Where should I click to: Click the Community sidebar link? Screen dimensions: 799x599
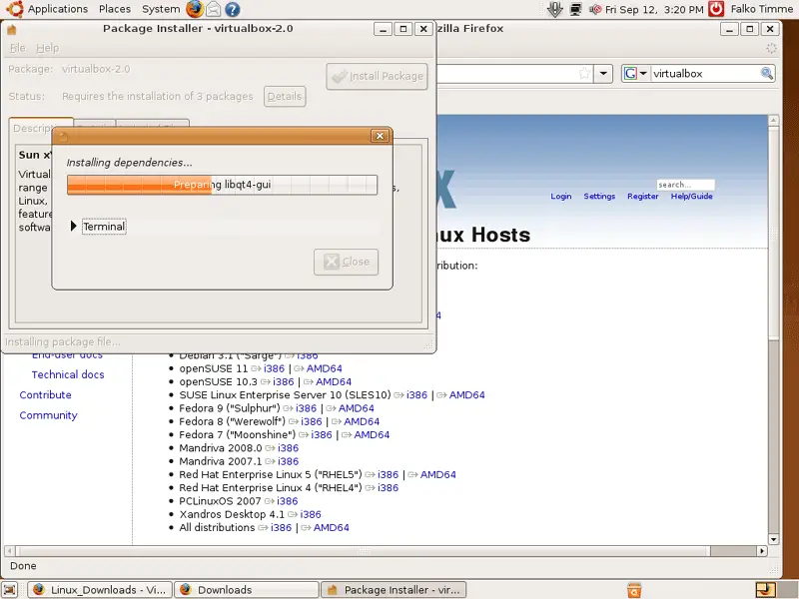point(48,415)
